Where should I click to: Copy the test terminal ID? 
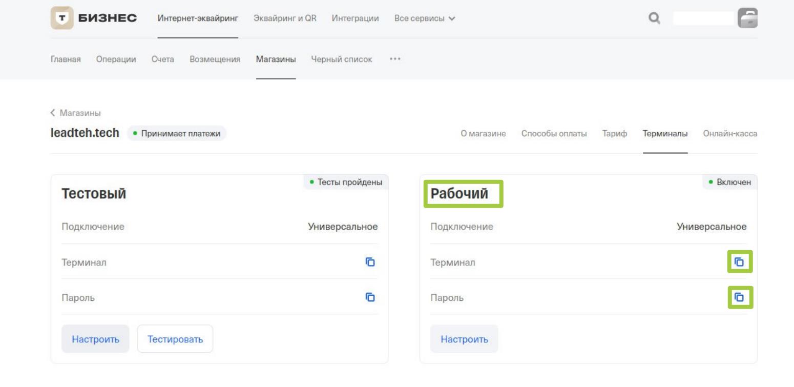(x=370, y=262)
